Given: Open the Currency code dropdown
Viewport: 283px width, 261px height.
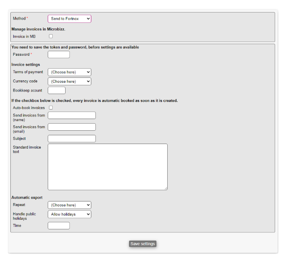Looking at the screenshot, I should click(x=69, y=82).
